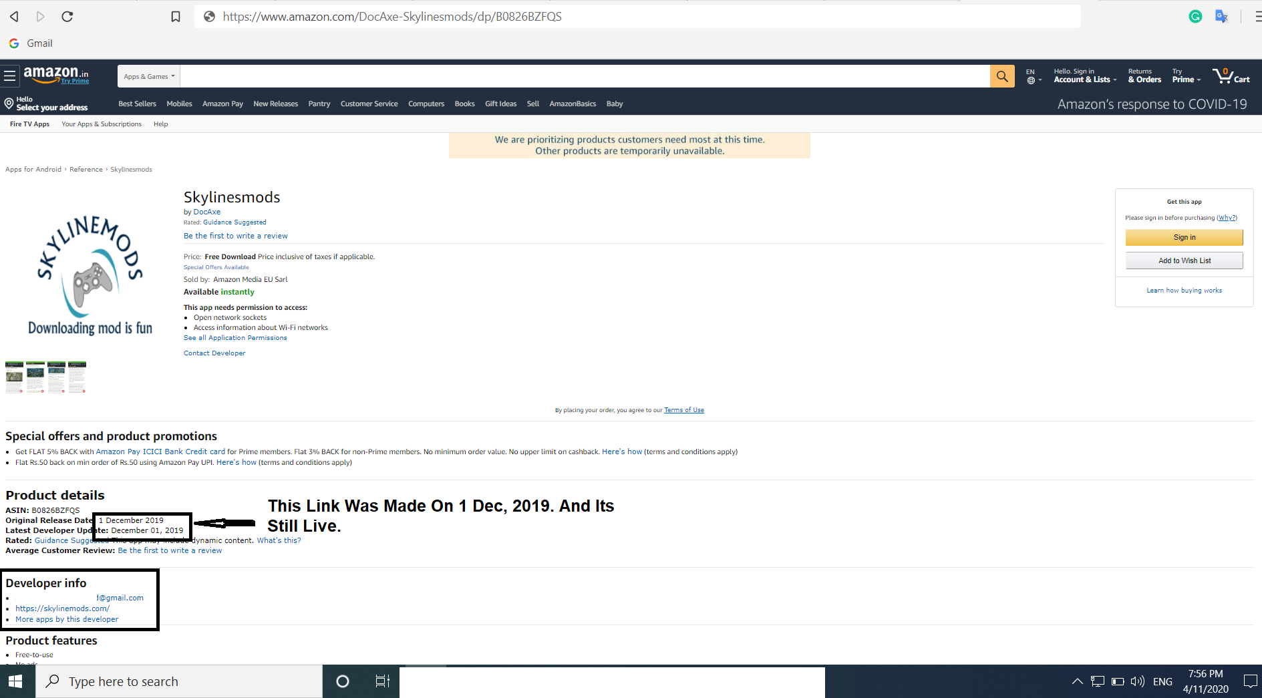Click the Sign in button

[1184, 237]
